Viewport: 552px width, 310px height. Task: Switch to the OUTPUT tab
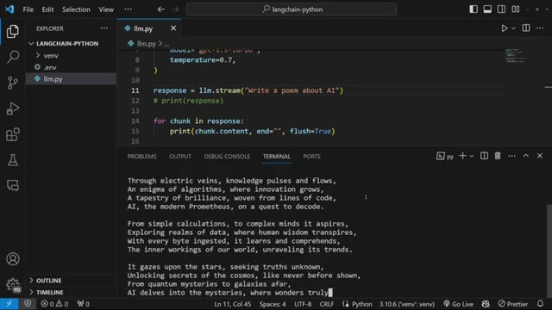point(180,157)
